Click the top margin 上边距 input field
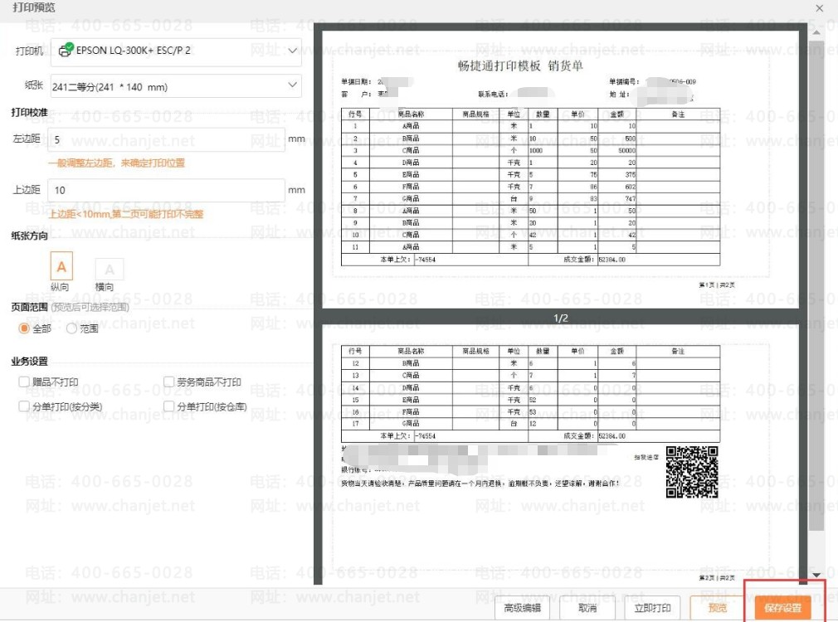Screen dimensions: 838x622 click(166, 190)
